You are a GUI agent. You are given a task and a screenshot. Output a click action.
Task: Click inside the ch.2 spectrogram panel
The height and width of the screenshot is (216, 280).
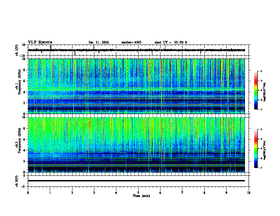(136, 145)
